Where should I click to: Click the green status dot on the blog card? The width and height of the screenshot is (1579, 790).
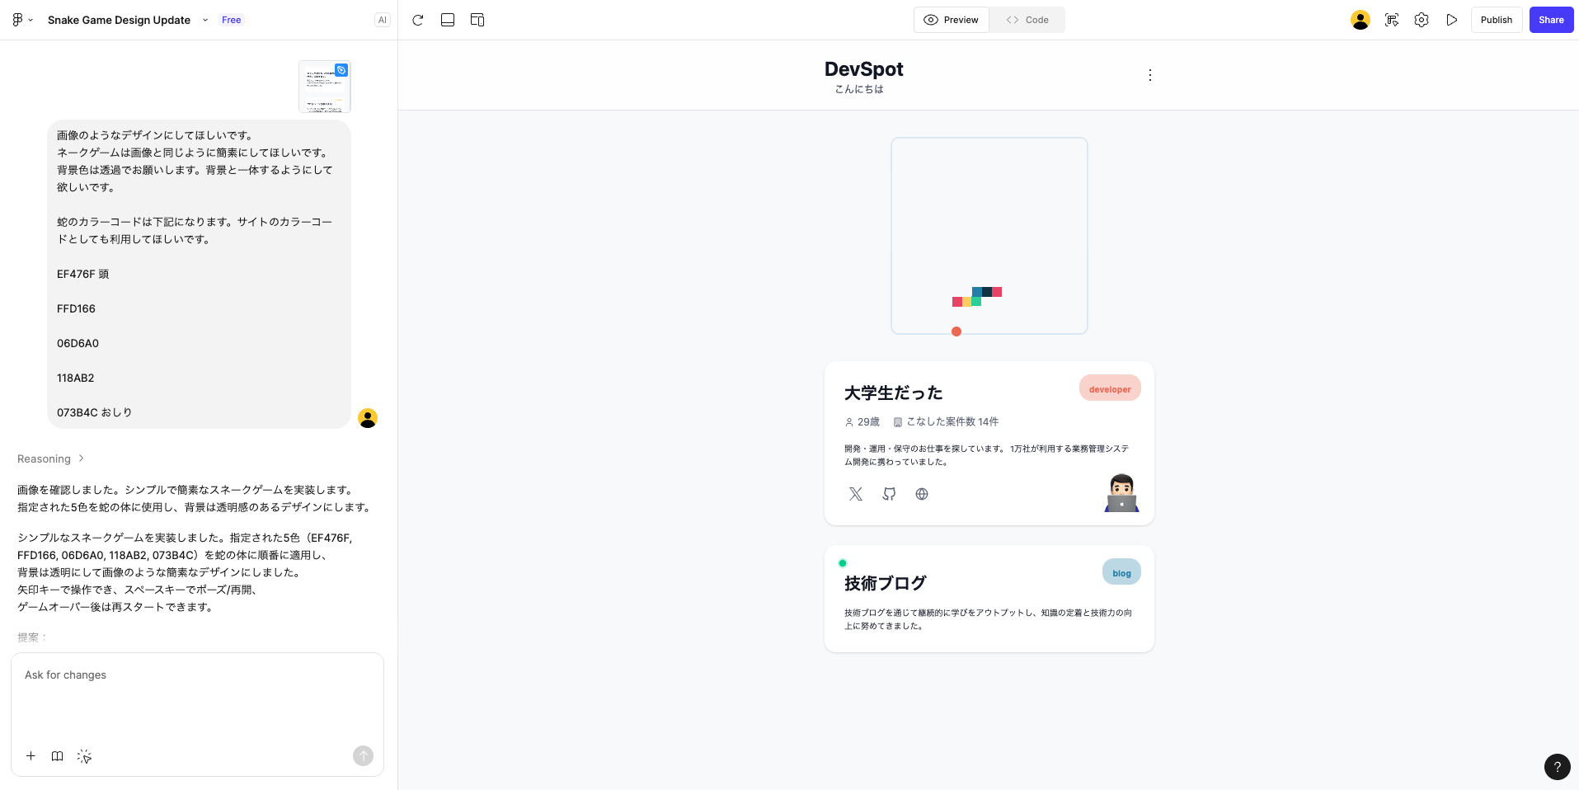(x=843, y=563)
